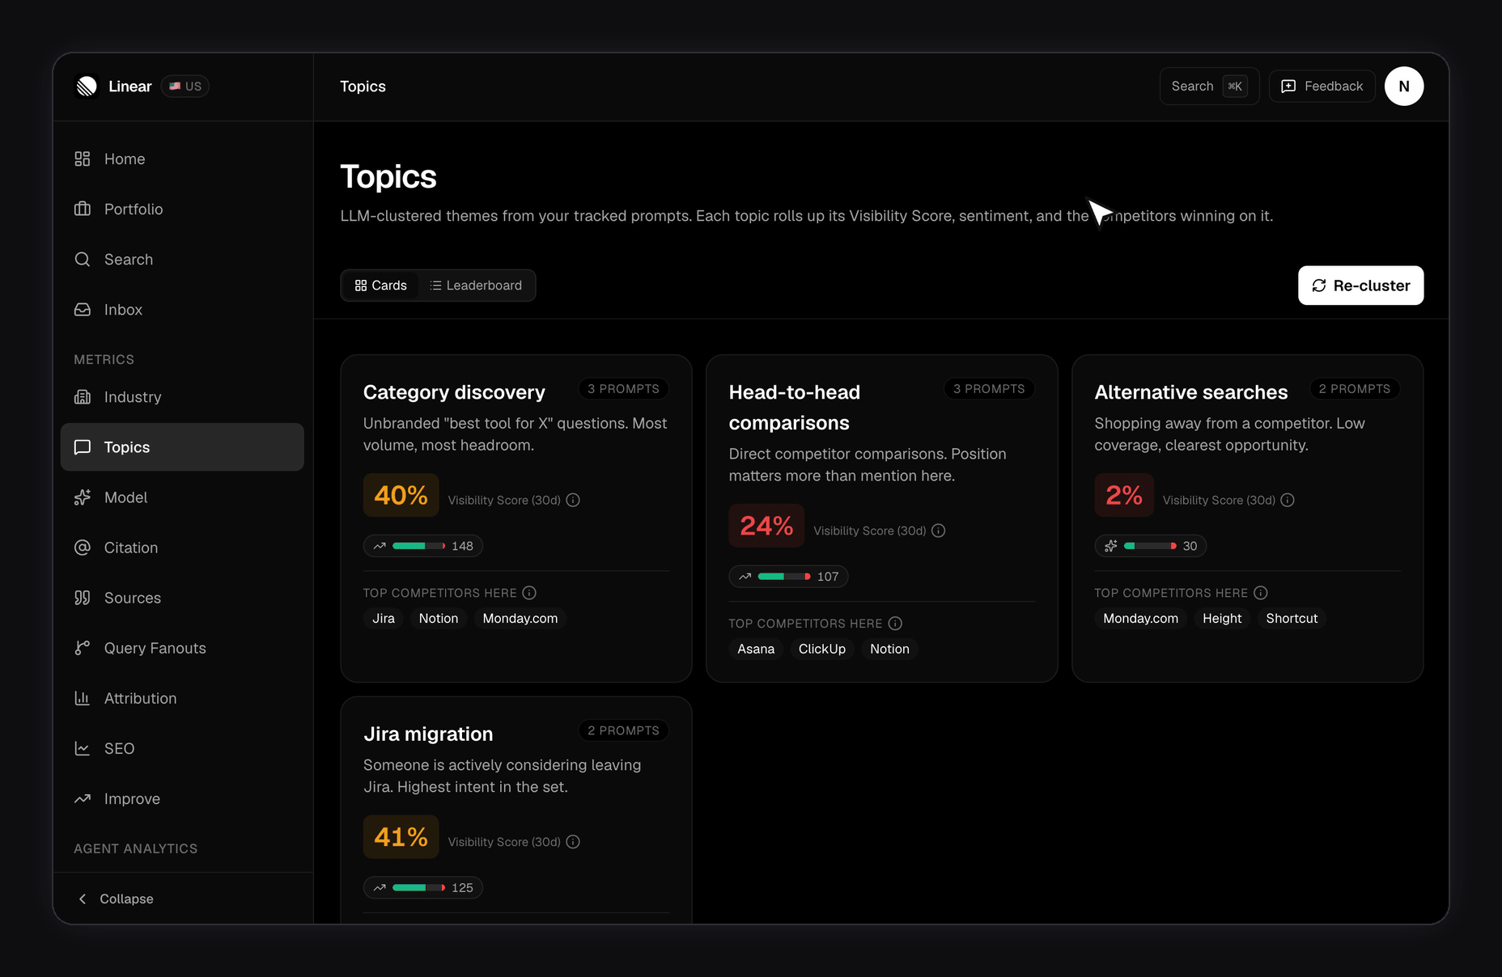
Task: Show info for Jira migration Visibility Score
Action: coord(573,842)
